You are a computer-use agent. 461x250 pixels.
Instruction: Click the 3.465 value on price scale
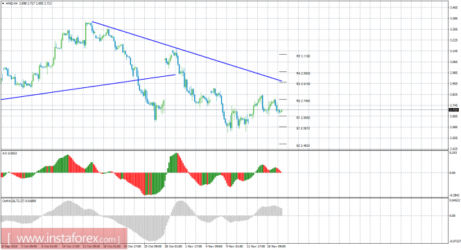click(x=453, y=8)
